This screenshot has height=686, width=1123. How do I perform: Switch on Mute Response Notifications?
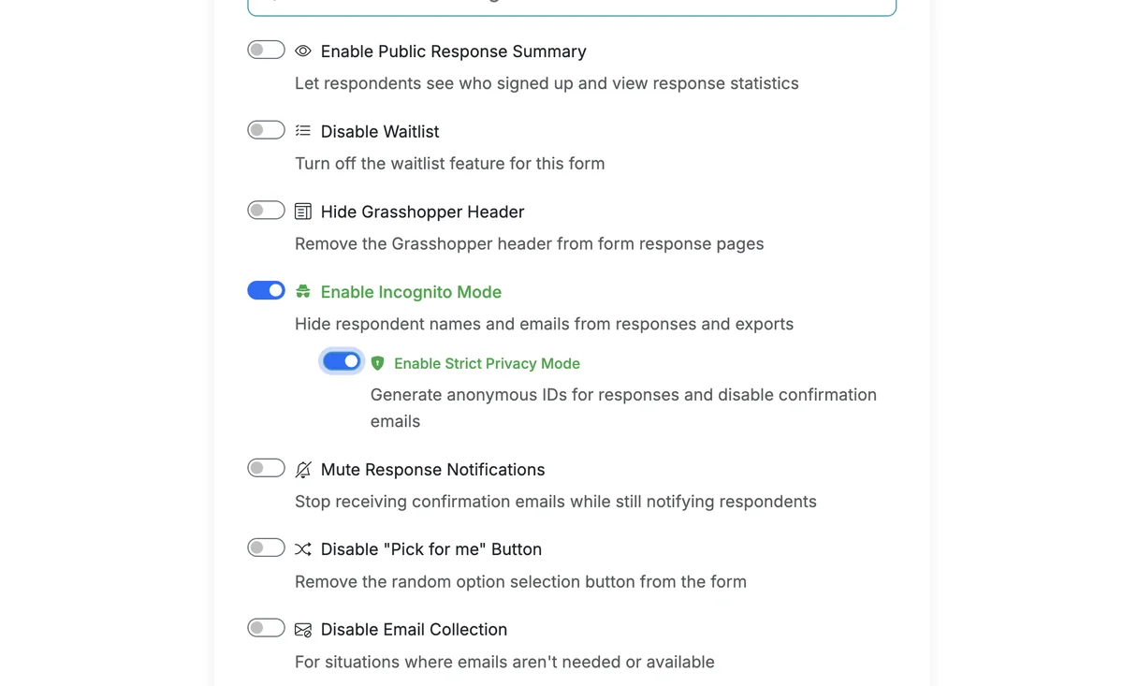tap(266, 468)
